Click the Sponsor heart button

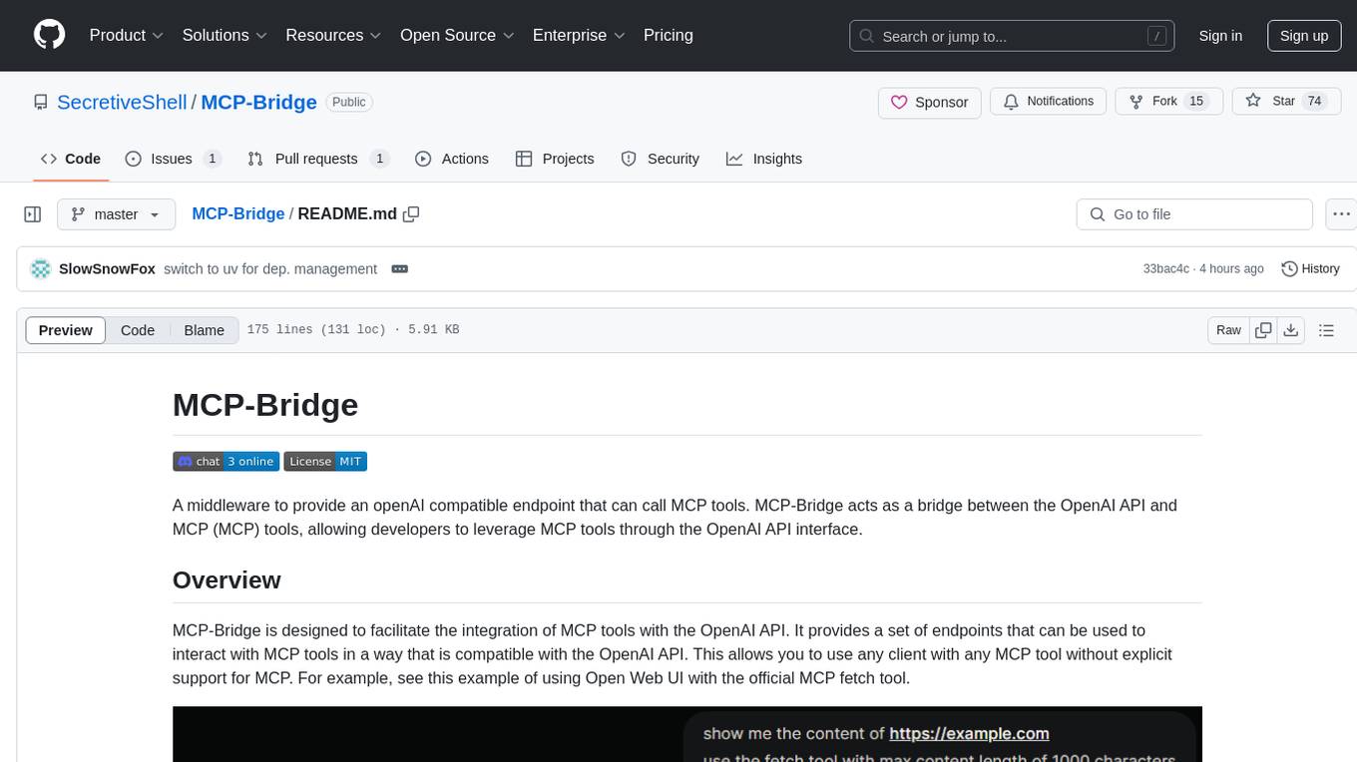tap(930, 102)
